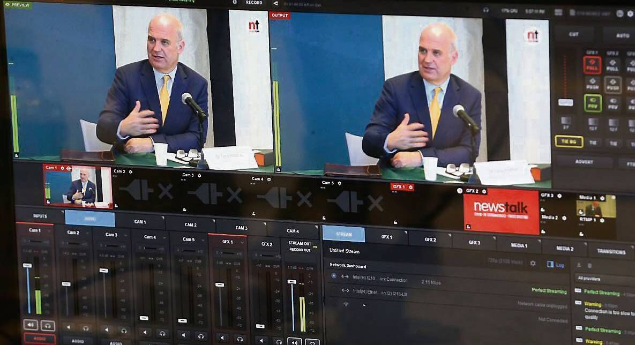Switch to the GFX 1 tab
The image size is (635, 345).
tap(386, 236)
